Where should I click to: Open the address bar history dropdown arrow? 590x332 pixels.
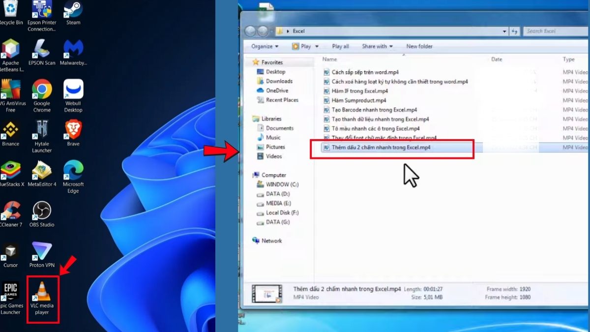tap(505, 31)
